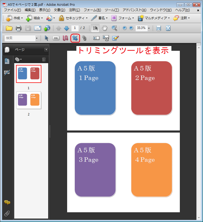Click the fit width scrolling icon

pos(159,28)
